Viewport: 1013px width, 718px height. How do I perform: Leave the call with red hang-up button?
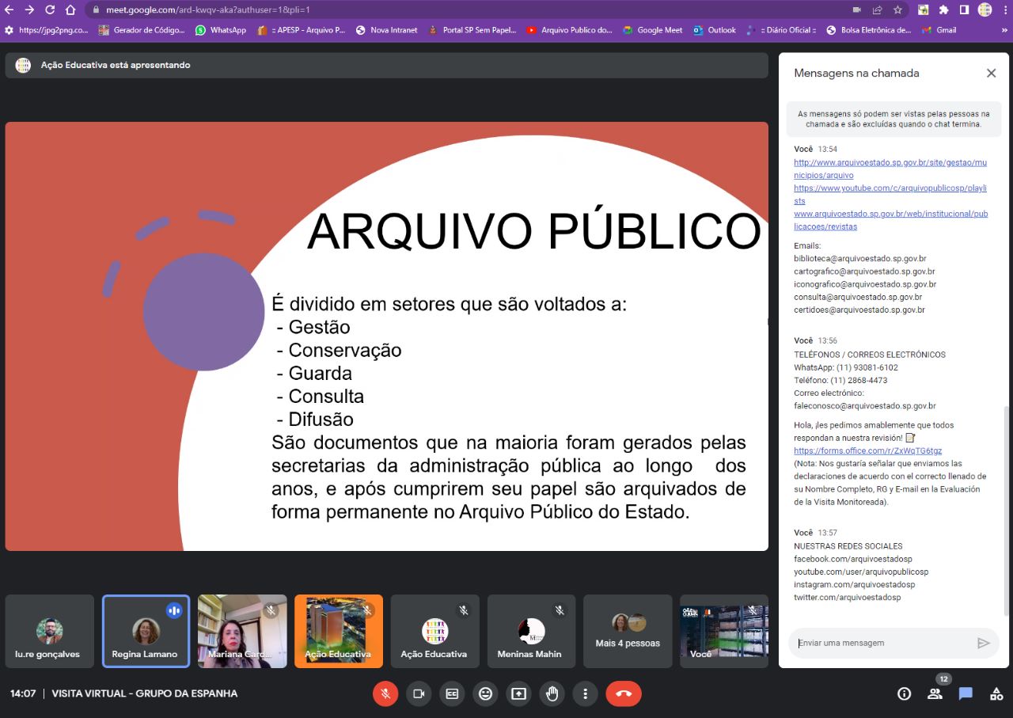[x=624, y=693]
